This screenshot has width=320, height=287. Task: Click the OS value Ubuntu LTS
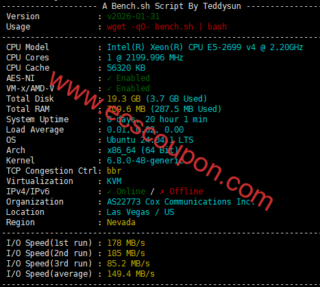[150, 140]
